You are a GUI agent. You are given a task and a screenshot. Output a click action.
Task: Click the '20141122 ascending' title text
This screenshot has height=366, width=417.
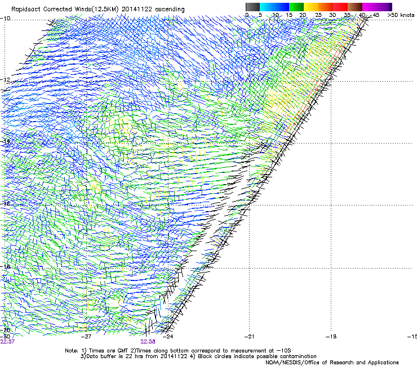pyautogui.click(x=153, y=10)
